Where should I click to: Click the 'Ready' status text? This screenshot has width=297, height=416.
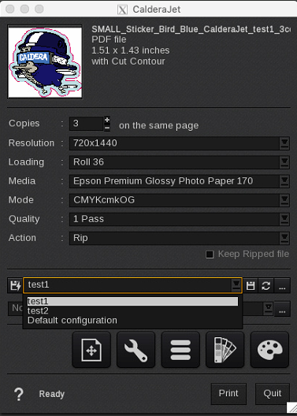(x=52, y=394)
